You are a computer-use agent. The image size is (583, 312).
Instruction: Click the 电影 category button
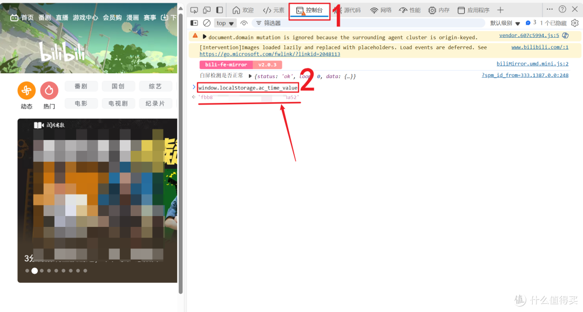tap(81, 103)
